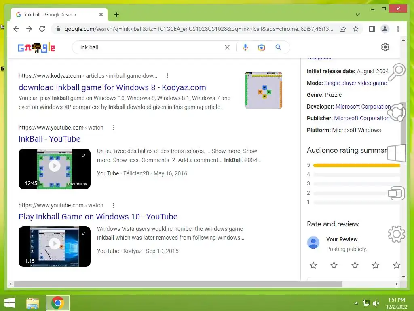The width and height of the screenshot is (414, 311).
Task: Click the 5-star rating bar
Action: (x=357, y=165)
